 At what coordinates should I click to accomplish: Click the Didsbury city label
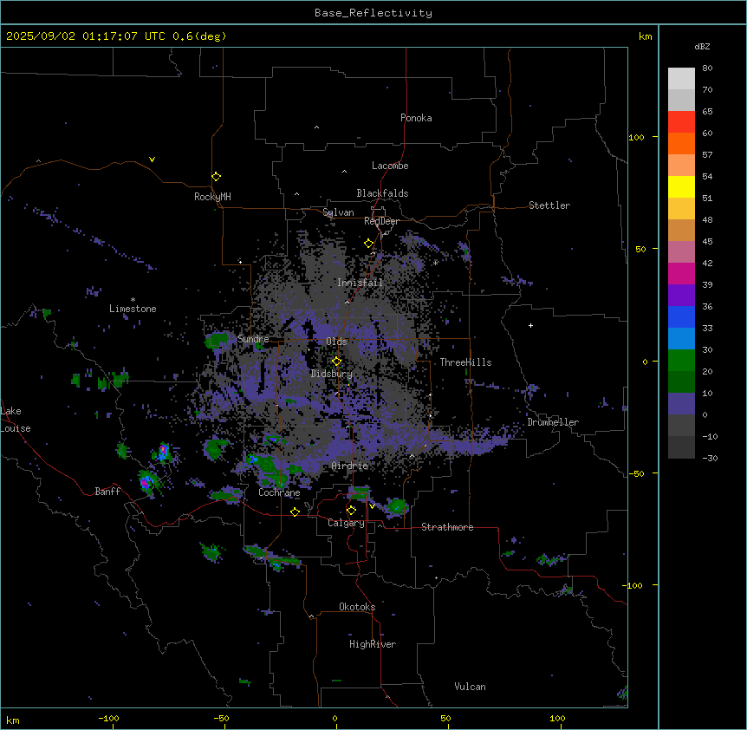[332, 374]
